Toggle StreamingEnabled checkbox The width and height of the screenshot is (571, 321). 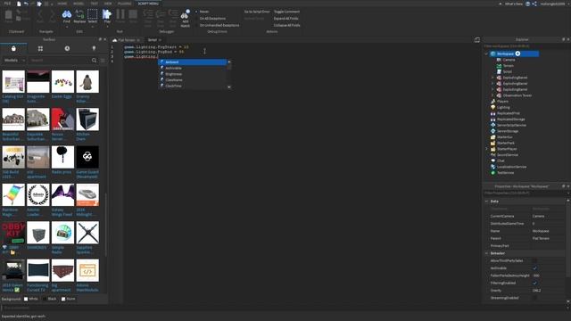(535, 298)
